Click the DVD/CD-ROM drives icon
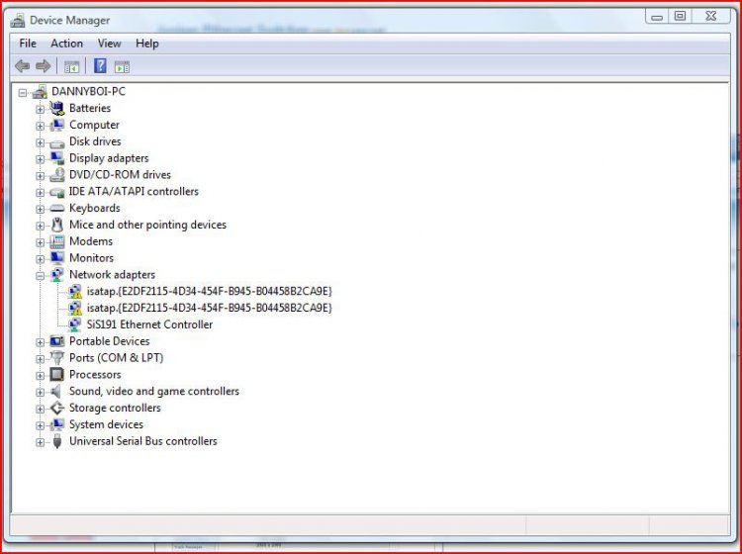 (x=57, y=174)
